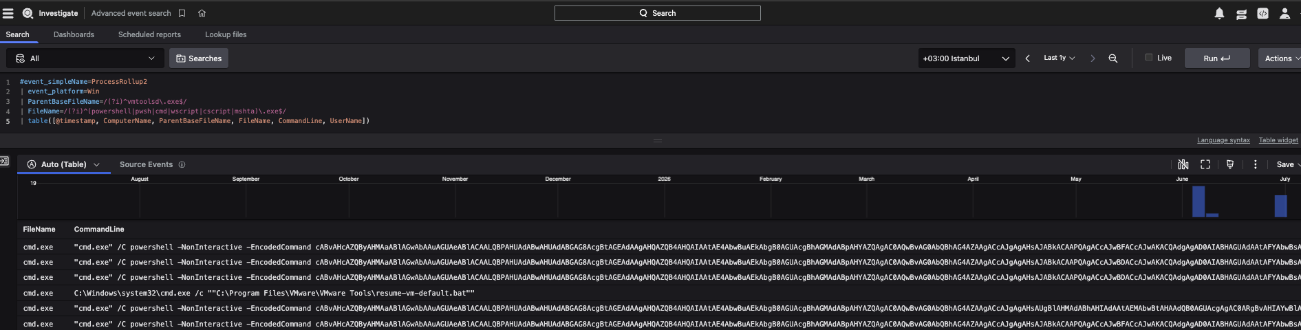Open the Last 1y time range dropdown
The height and width of the screenshot is (330, 1301).
click(x=1060, y=58)
